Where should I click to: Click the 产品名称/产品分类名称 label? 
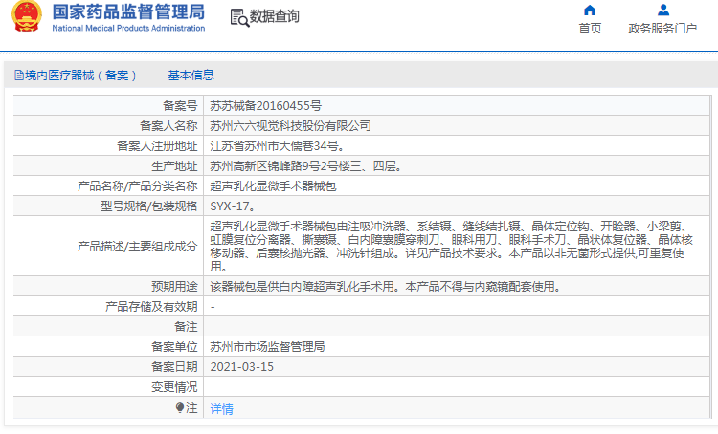pos(137,186)
